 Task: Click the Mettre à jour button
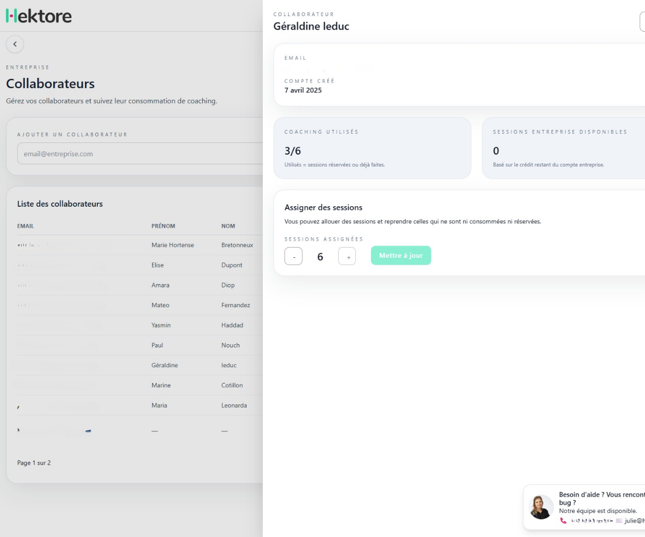tap(400, 256)
